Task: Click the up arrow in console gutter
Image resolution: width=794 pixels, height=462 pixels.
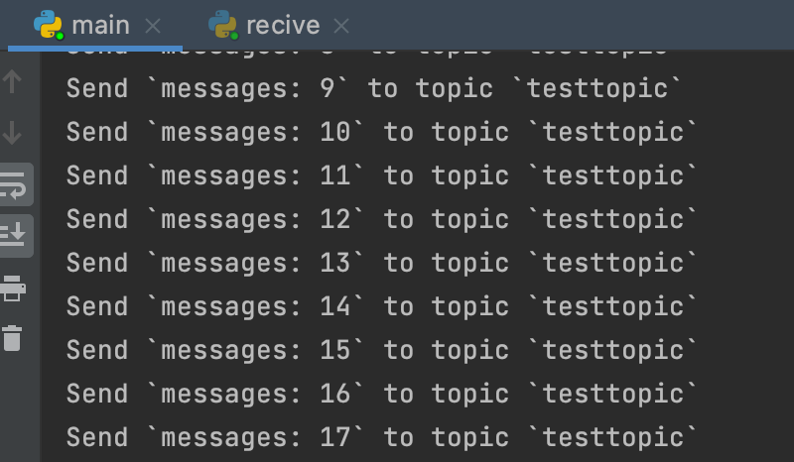Action: click(x=13, y=81)
